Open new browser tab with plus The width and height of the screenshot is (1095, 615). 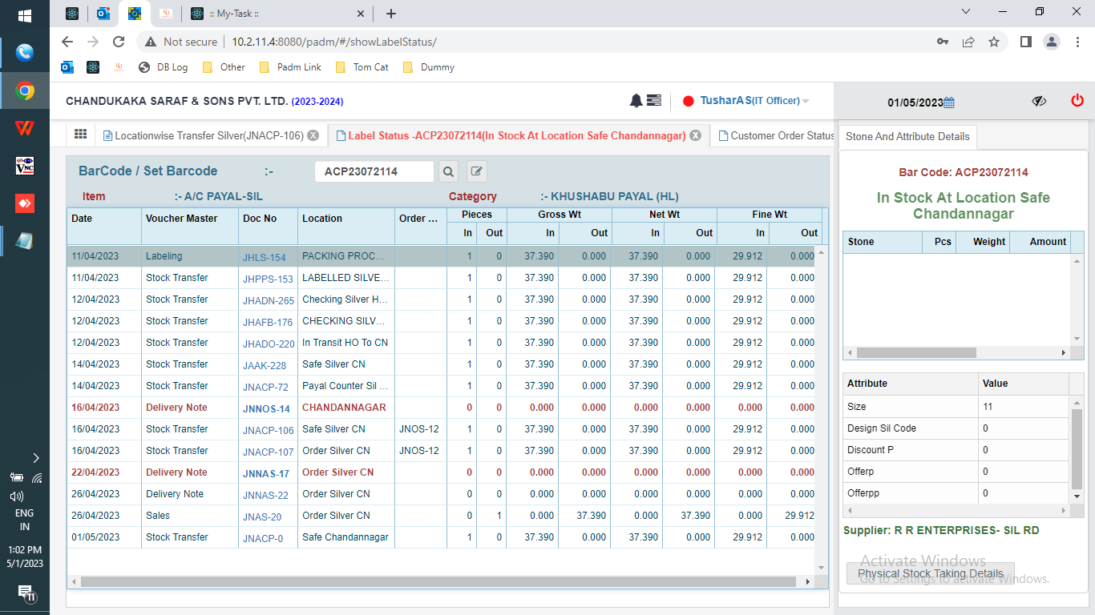[391, 14]
